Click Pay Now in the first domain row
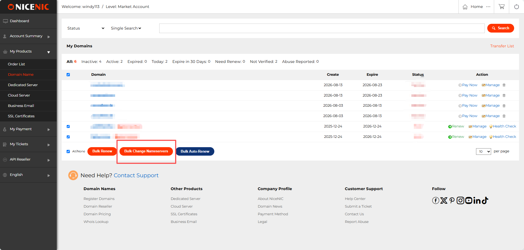The height and width of the screenshot is (250, 524). (x=468, y=85)
